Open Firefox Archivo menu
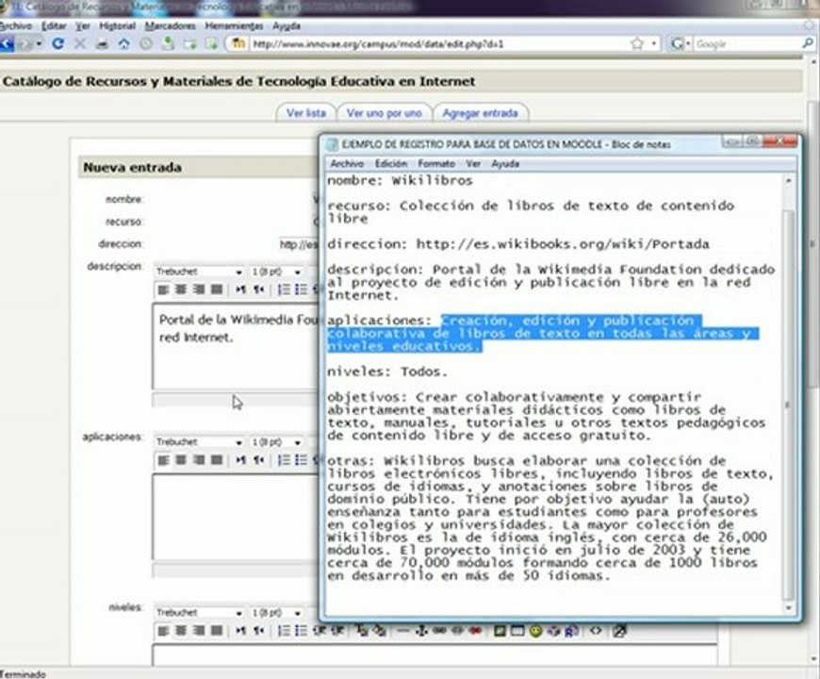This screenshot has width=820, height=679. point(16,25)
